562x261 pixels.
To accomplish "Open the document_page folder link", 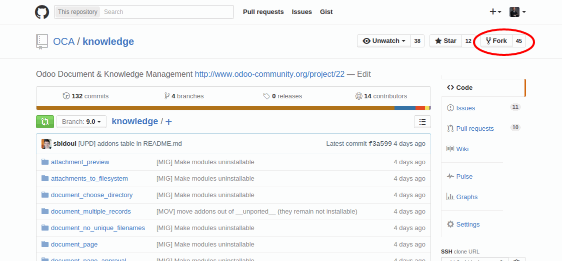I will pos(74,244).
